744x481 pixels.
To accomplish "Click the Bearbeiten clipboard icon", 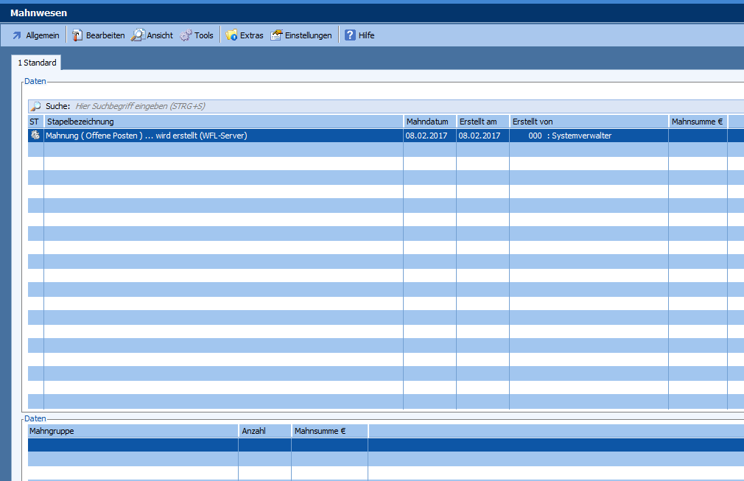I will (x=77, y=35).
